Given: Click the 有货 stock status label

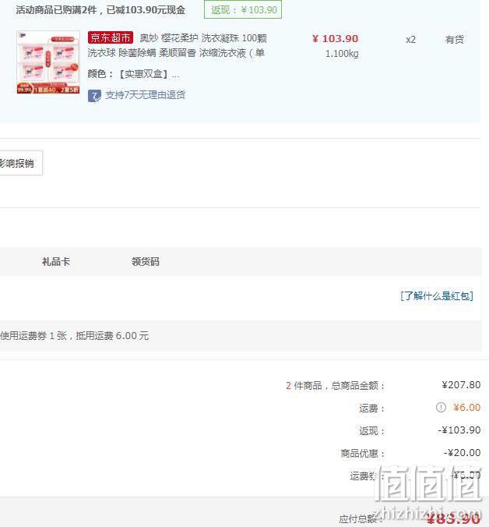Looking at the screenshot, I should 455,40.
